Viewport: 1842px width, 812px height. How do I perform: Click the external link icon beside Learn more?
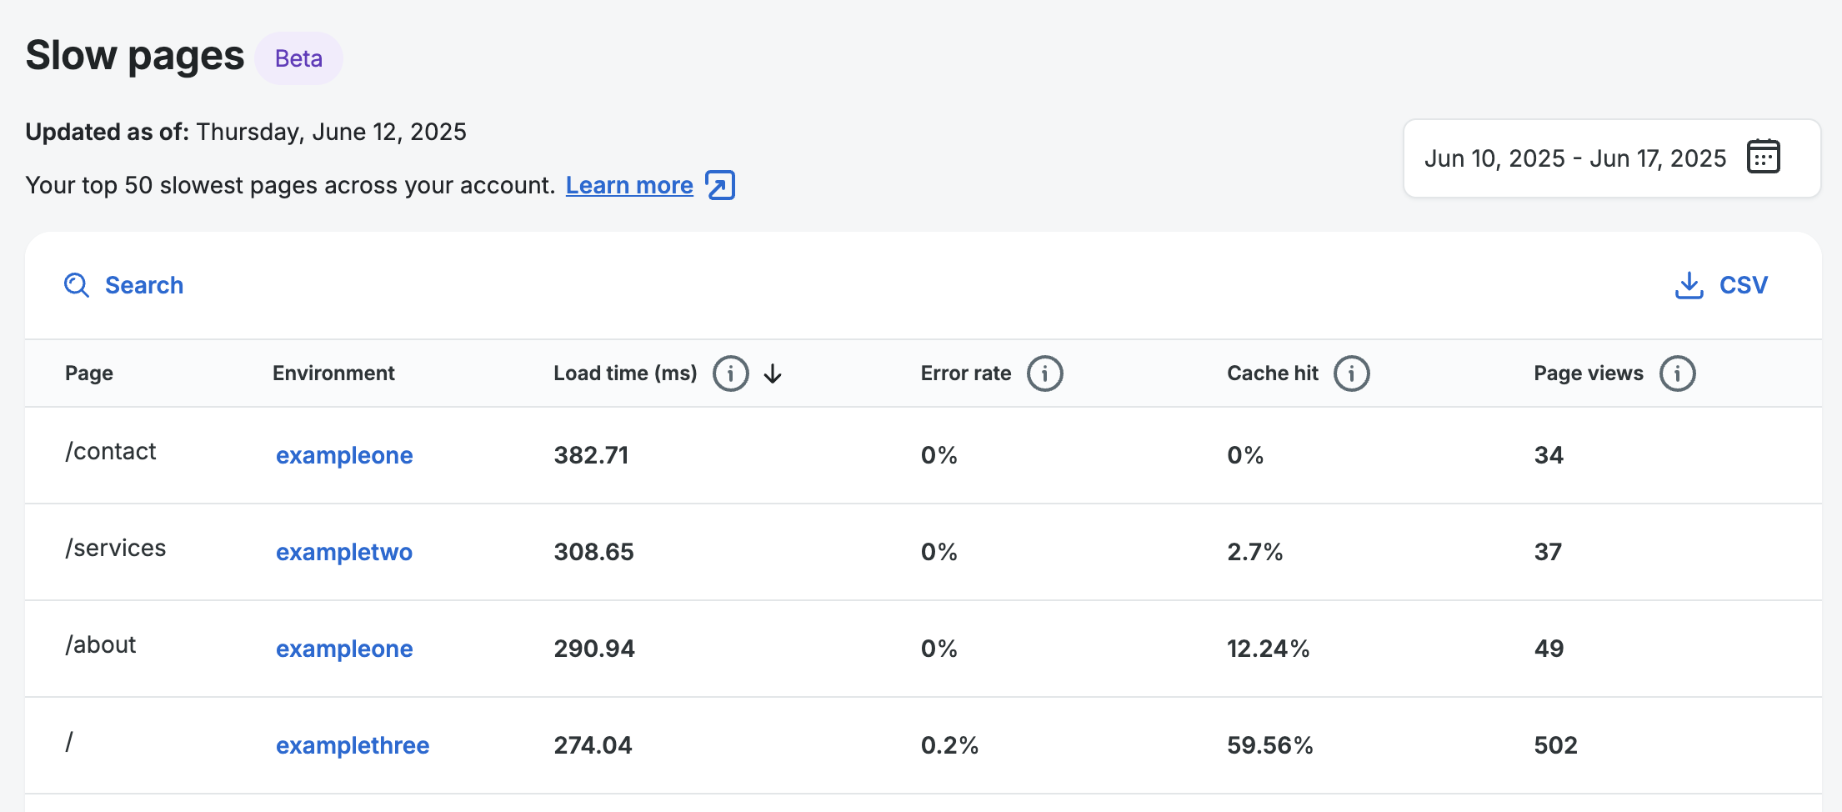(x=719, y=185)
